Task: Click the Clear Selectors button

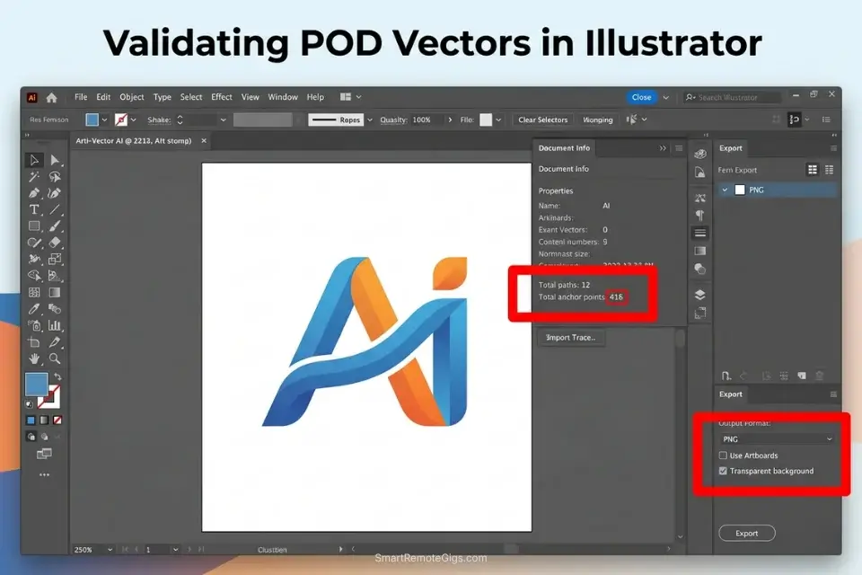Action: pyautogui.click(x=542, y=119)
